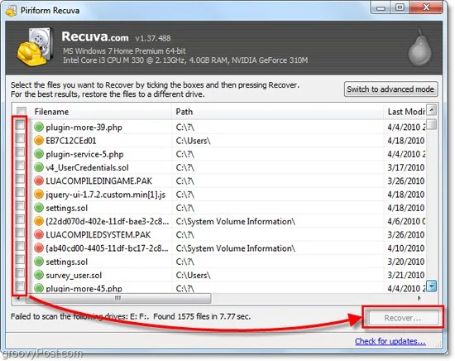This screenshot has width=455, height=361.
Task: Click the scroll down arrow of file list
Action: click(x=432, y=286)
